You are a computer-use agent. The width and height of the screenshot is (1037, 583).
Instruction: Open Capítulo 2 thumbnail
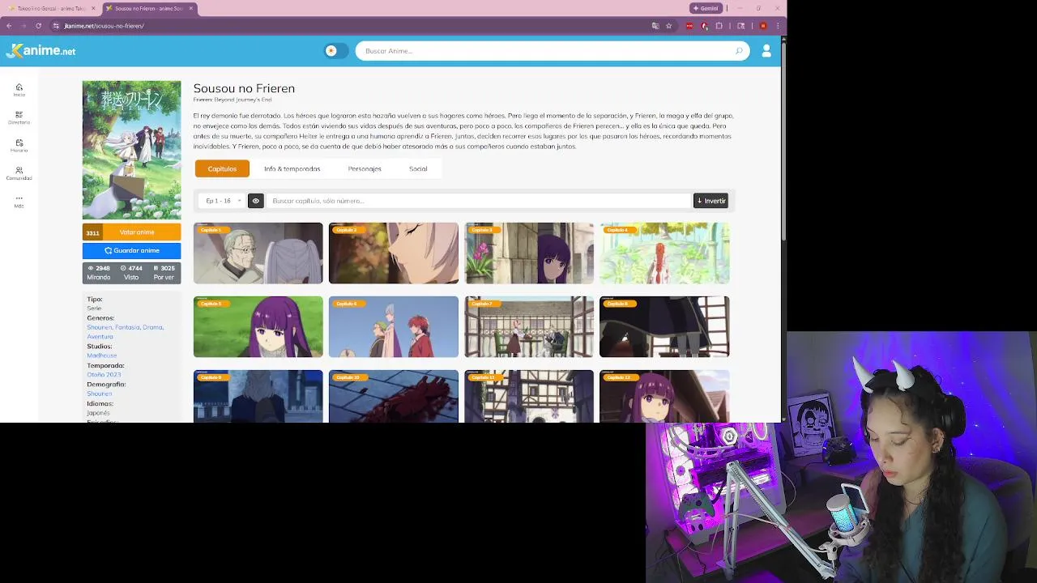[x=394, y=253]
